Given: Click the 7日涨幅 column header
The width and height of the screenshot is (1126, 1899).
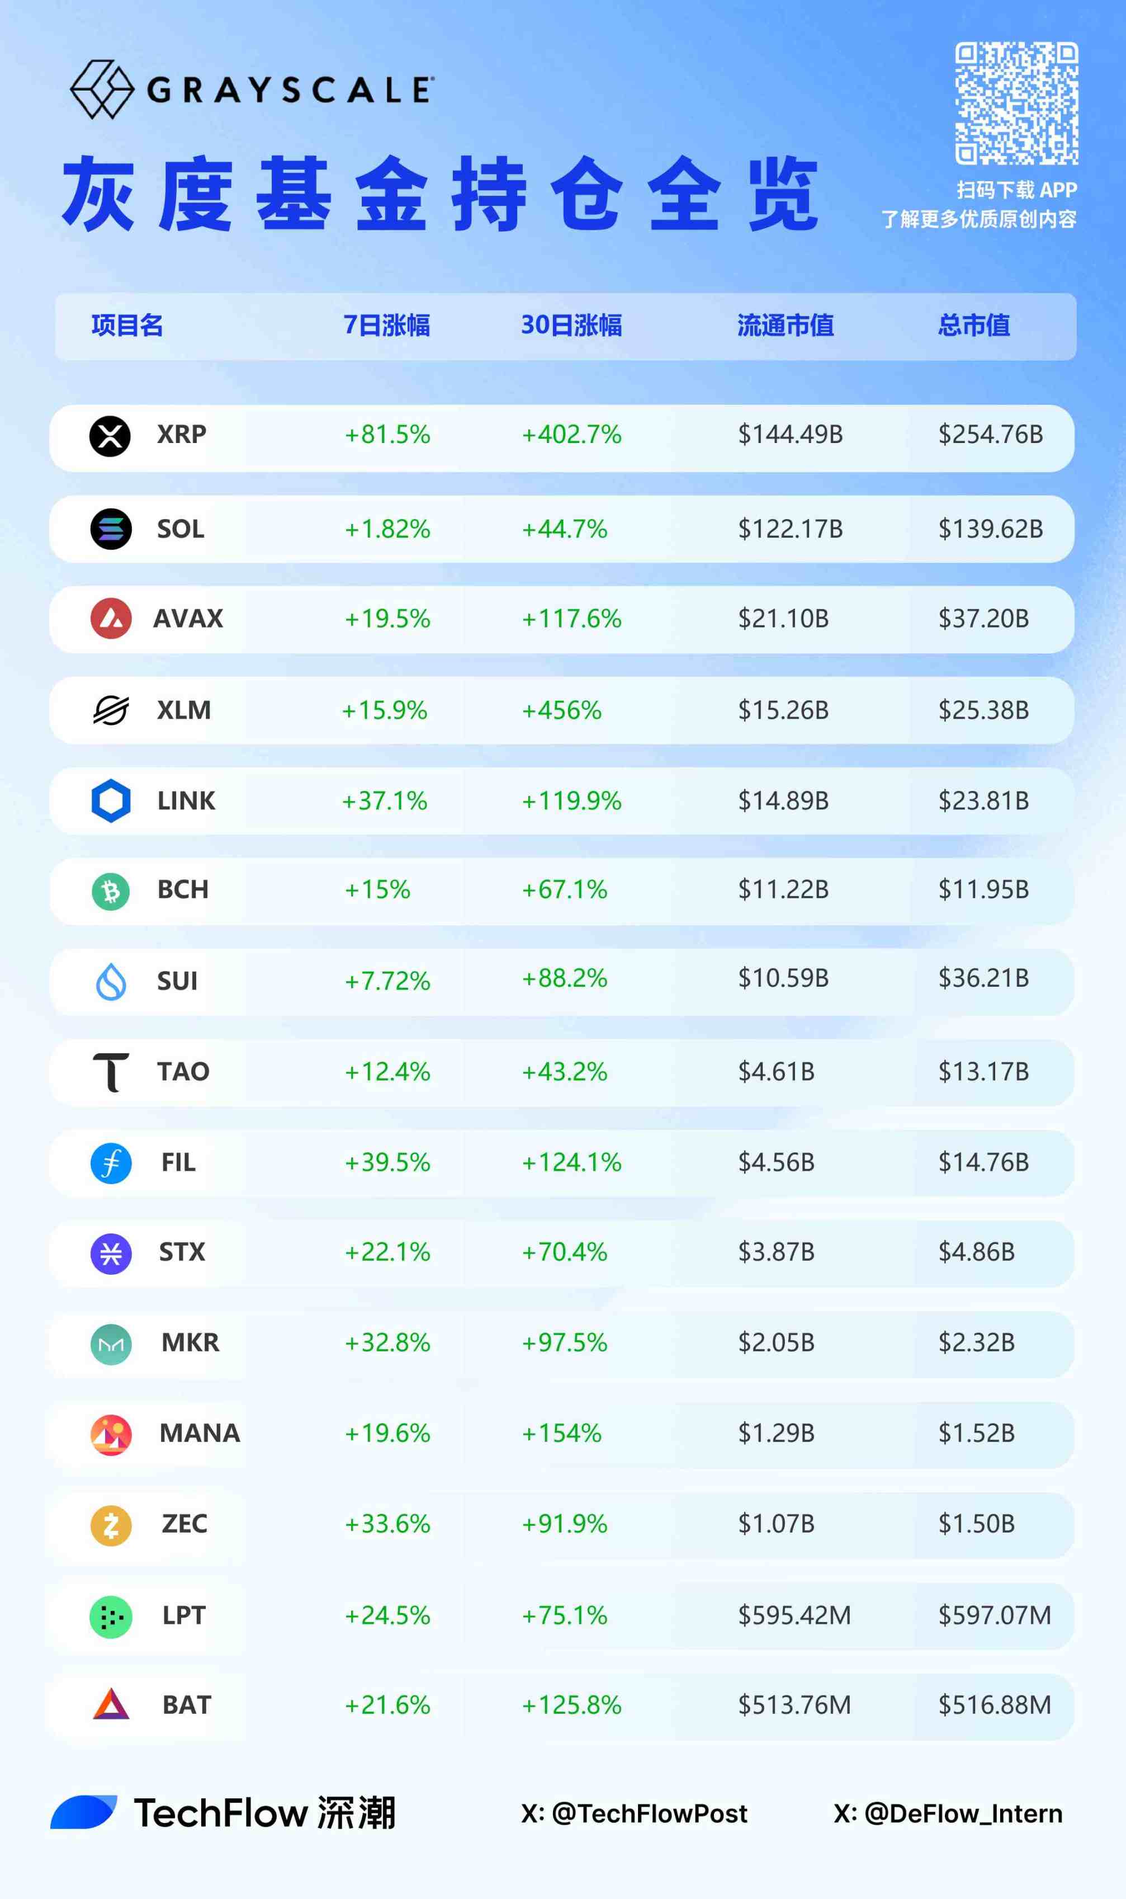Looking at the screenshot, I should (x=386, y=326).
